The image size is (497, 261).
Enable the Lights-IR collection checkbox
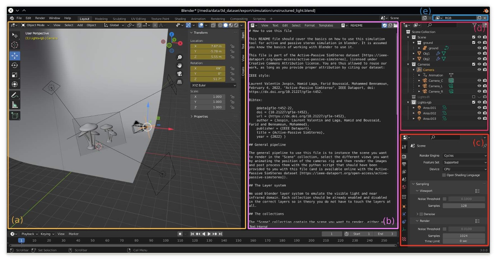[474, 97]
